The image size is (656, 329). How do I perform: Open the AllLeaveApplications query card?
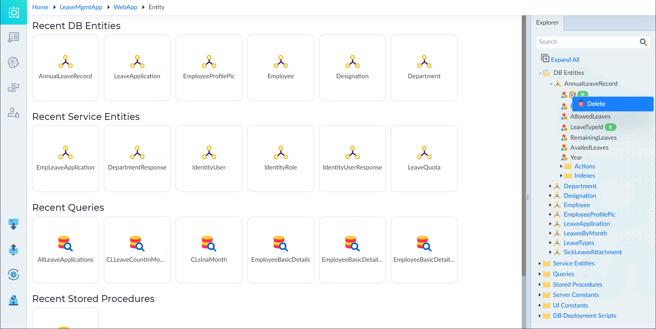[x=65, y=250]
